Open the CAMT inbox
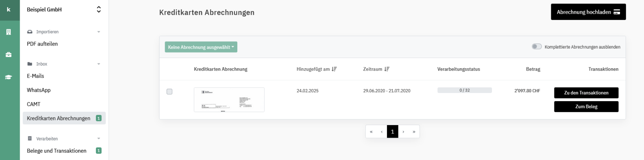Screen dimensions: 644x160 [x=34, y=104]
